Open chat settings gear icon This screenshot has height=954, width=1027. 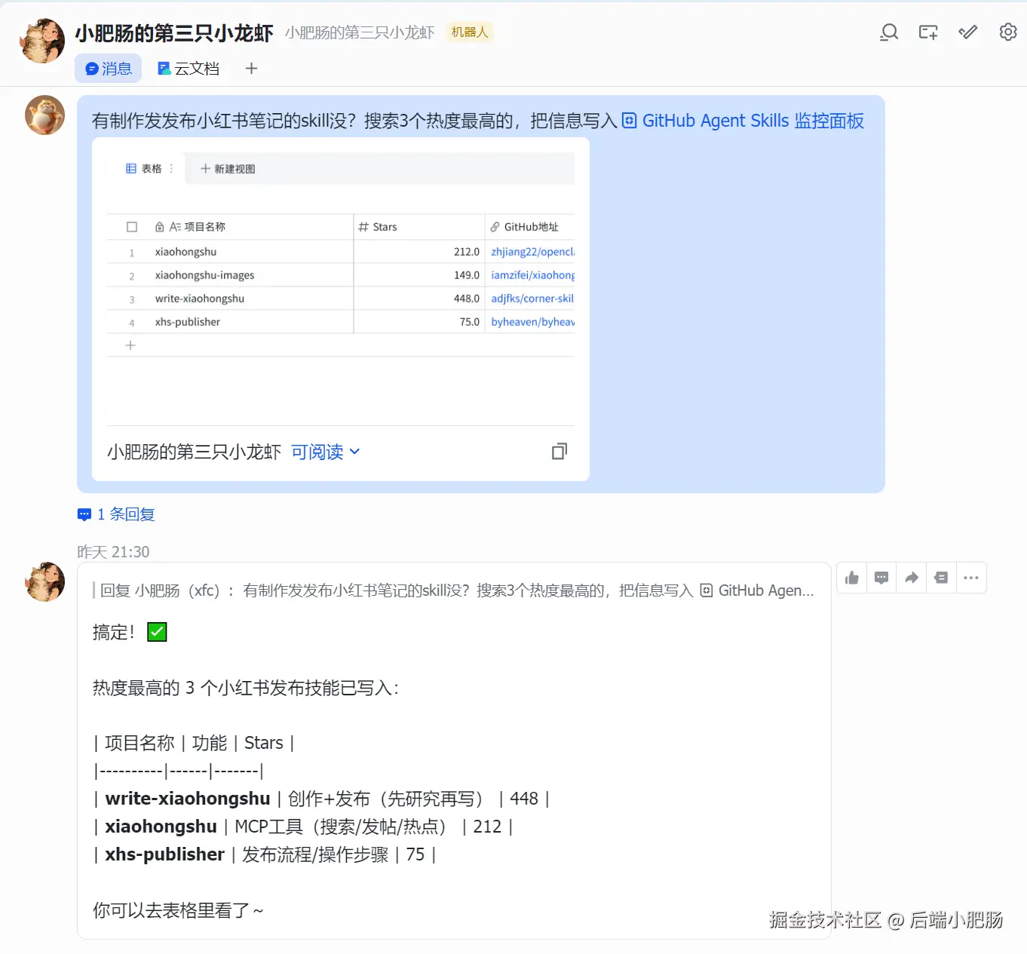tap(1008, 32)
